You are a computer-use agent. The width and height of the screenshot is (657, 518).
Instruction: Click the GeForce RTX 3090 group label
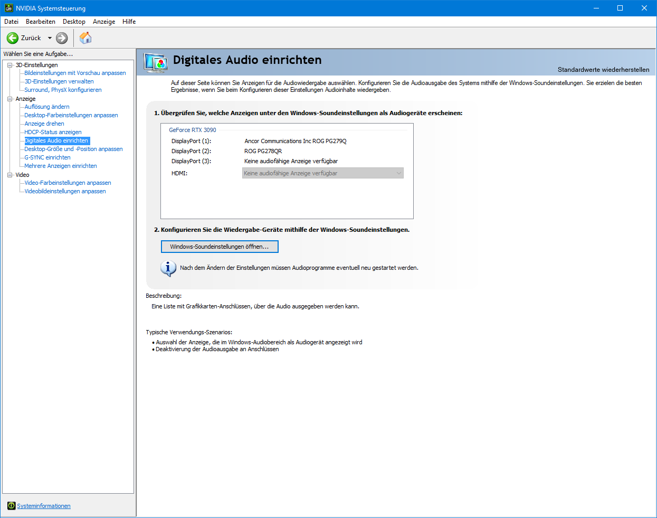pos(193,130)
